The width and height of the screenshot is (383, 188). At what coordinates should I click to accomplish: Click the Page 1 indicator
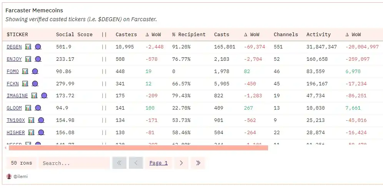click(x=158, y=163)
